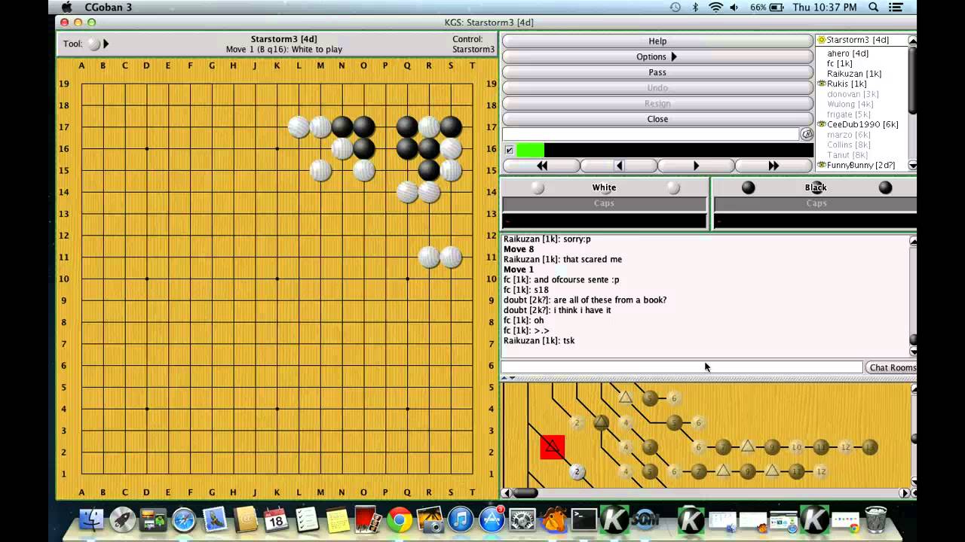Click the game title input field

click(x=651, y=134)
